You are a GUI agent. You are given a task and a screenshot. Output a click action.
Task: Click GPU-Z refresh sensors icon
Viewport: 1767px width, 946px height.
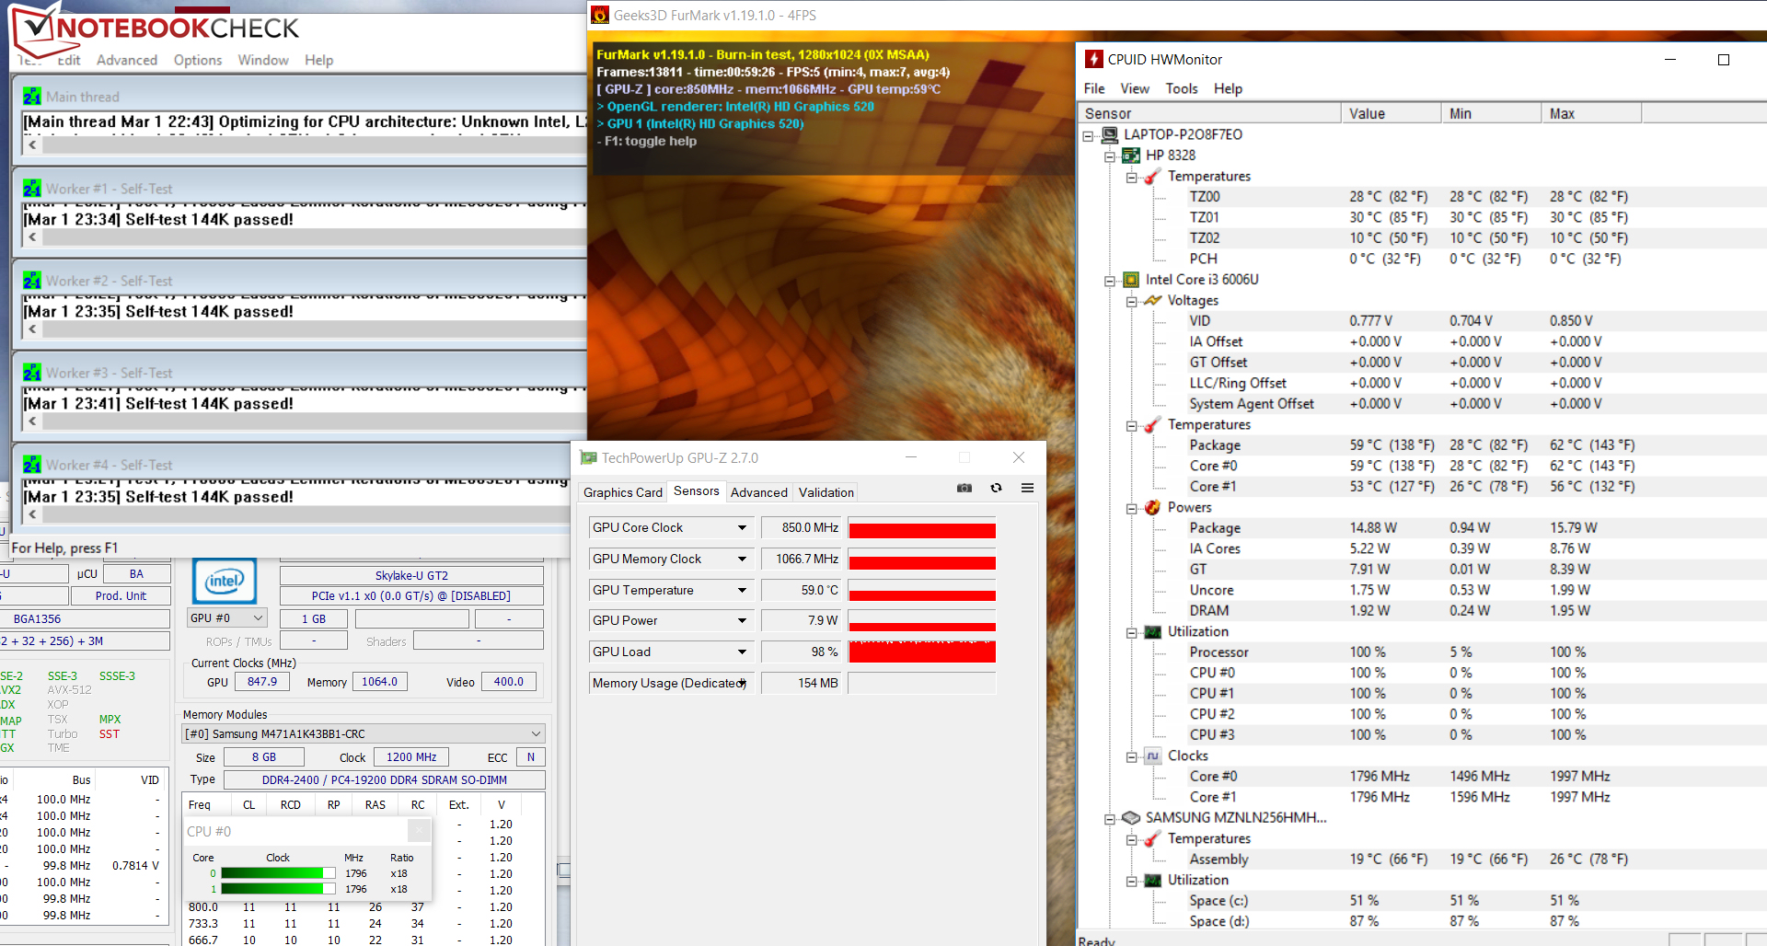pyautogui.click(x=996, y=488)
